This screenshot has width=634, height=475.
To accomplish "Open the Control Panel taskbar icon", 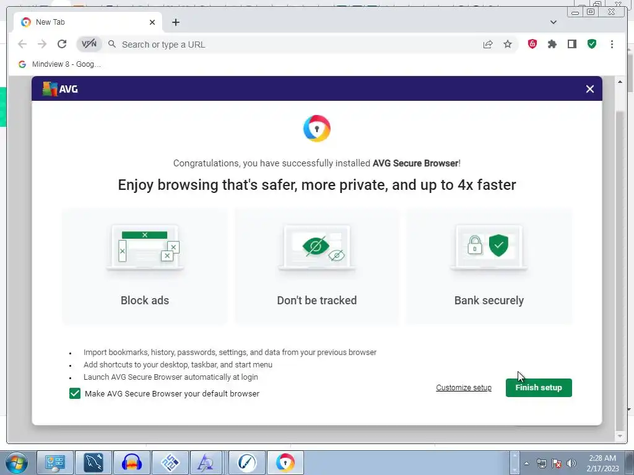I will point(55,463).
